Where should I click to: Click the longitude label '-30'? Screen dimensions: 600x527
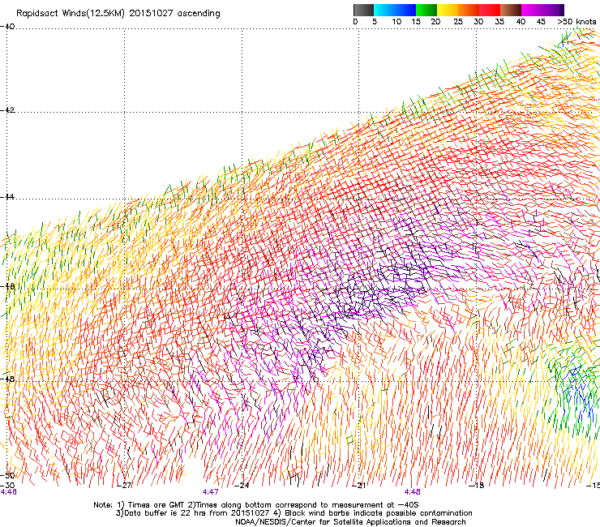click(x=7, y=485)
